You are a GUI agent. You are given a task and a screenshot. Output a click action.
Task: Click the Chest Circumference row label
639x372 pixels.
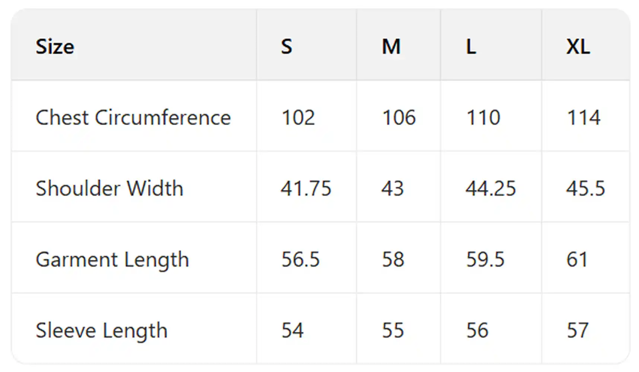click(x=133, y=118)
